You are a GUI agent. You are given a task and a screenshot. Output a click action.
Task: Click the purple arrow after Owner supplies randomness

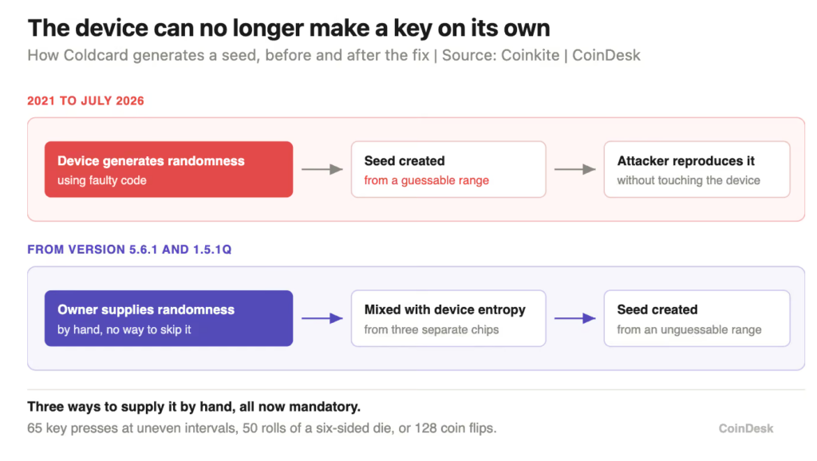pos(322,318)
